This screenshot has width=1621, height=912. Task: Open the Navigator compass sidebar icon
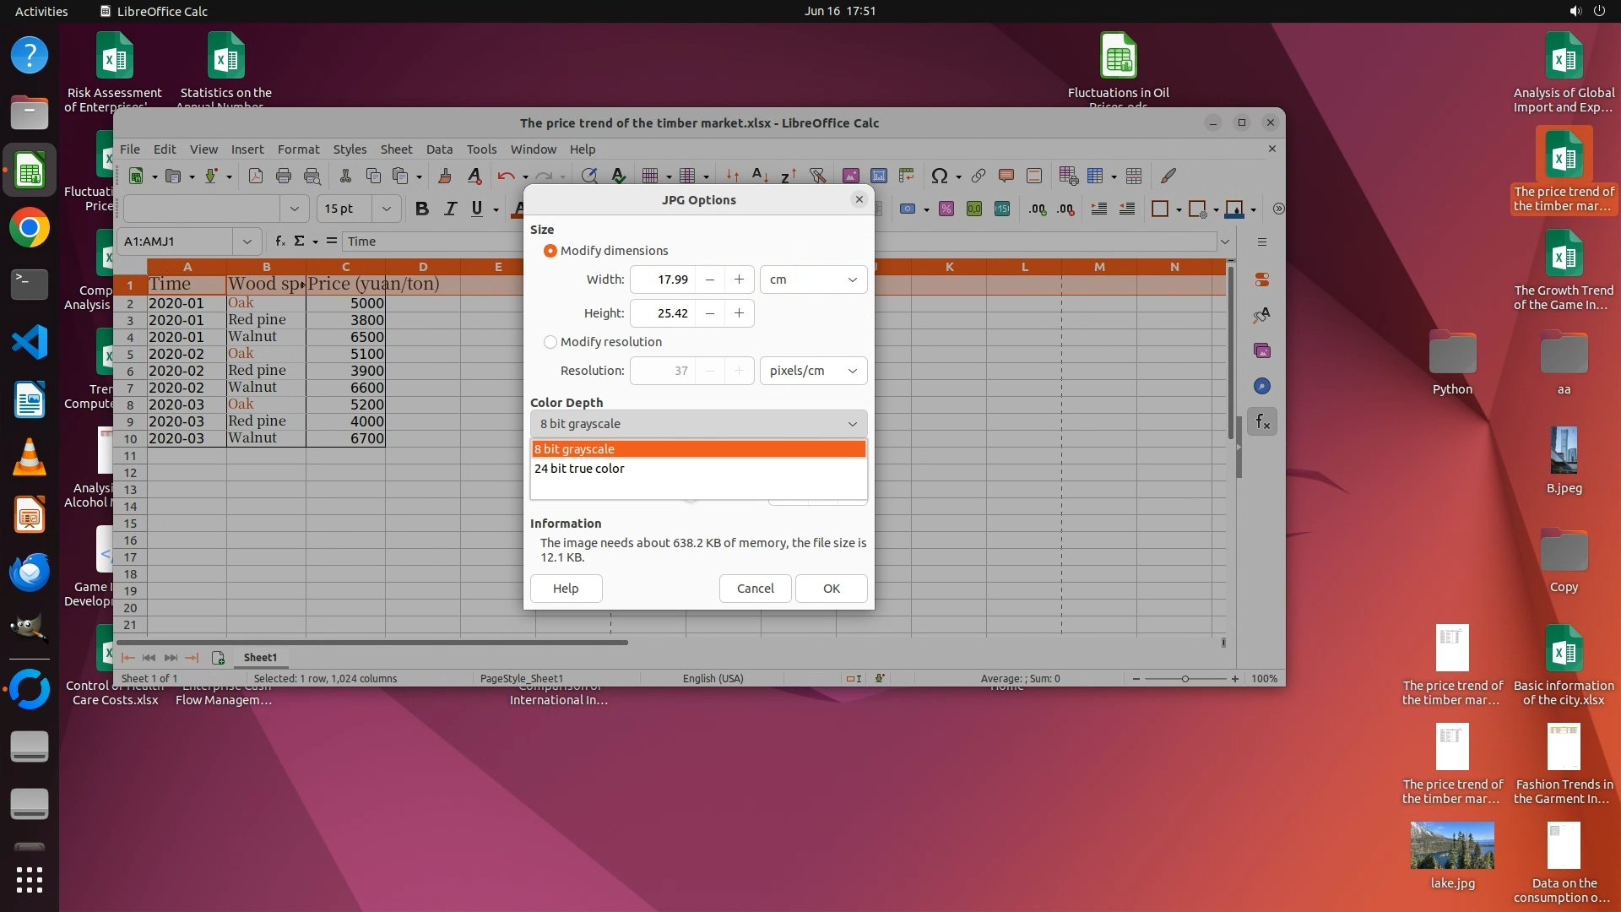pyautogui.click(x=1262, y=386)
